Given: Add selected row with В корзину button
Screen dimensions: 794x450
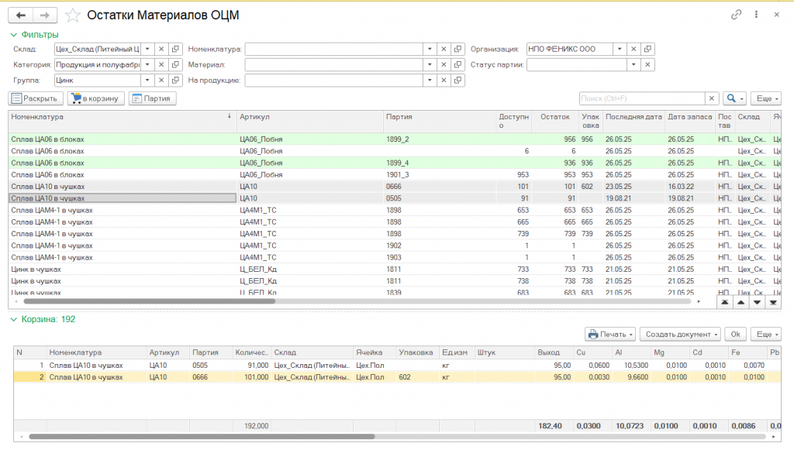Looking at the screenshot, I should point(95,98).
